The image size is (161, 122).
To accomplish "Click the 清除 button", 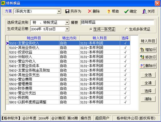I will 148,99.
